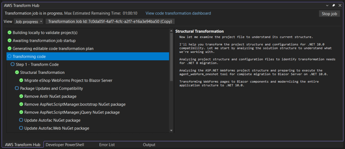This screenshot has width=345, height=149.
Task: Click the job list scroll down arrow
Action: (171, 130)
